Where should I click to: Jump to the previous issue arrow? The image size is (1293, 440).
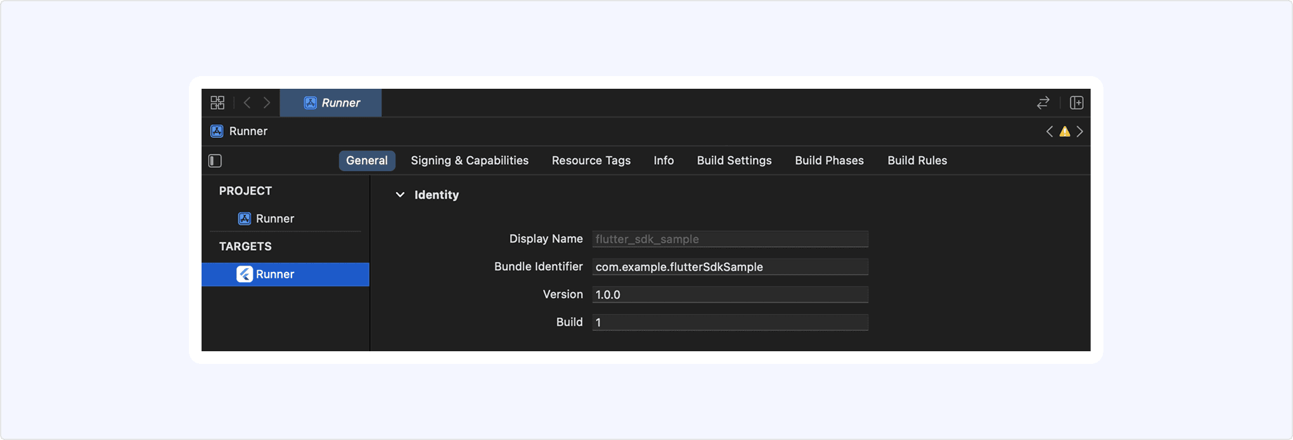click(x=1049, y=132)
